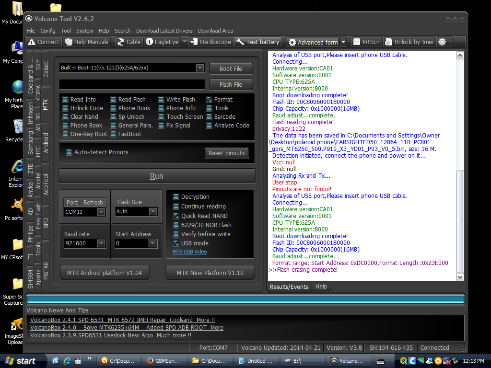Screen dimensions: 491x368
Task: Open MTK New Platform V1.10
Action: 210,273
